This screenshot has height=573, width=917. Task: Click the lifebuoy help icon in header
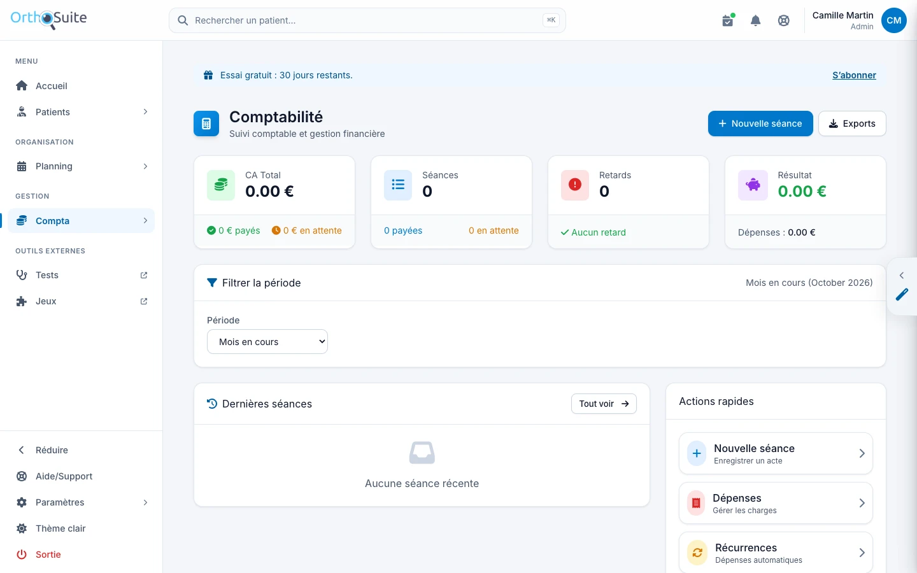tap(784, 20)
